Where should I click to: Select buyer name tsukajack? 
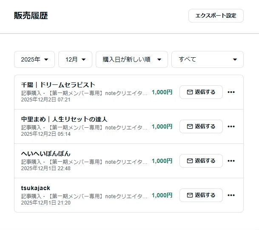point(36,188)
